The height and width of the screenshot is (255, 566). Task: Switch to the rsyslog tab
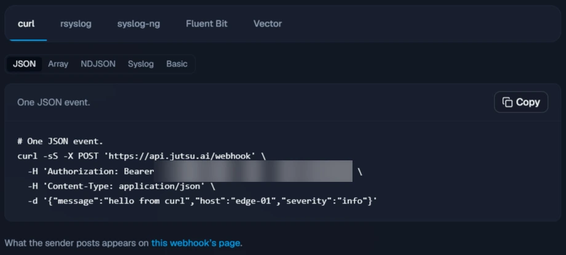[x=76, y=24]
